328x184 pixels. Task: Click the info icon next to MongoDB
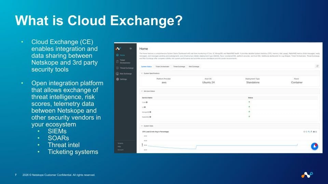click(150, 112)
